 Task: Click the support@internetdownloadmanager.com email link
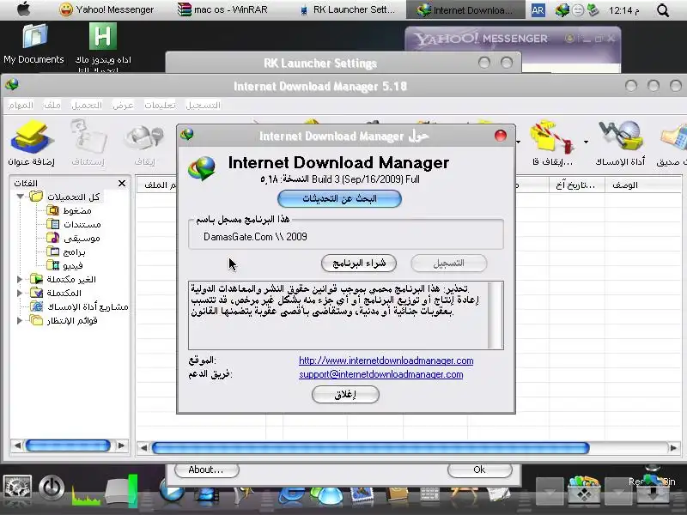click(380, 374)
